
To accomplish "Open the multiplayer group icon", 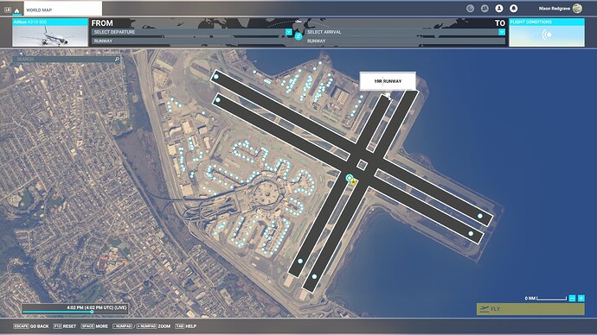I will pos(485,9).
